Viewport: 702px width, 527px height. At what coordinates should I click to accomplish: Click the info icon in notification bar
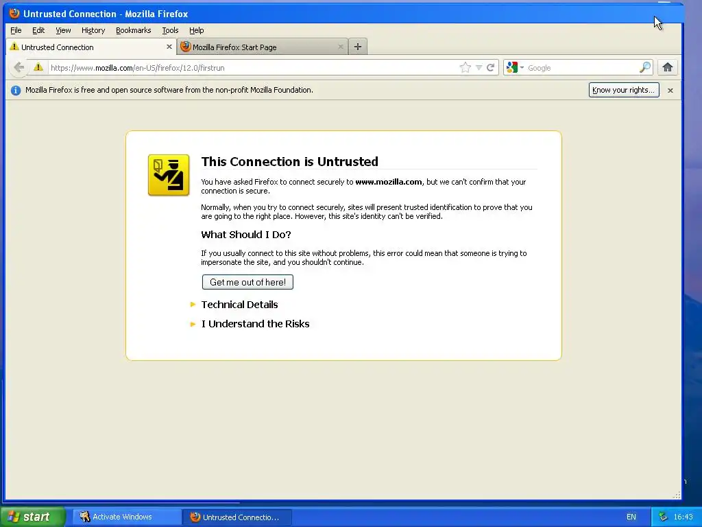[16, 90]
